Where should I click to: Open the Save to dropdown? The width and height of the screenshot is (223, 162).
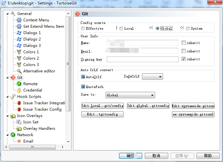pyautogui.click(x=130, y=95)
